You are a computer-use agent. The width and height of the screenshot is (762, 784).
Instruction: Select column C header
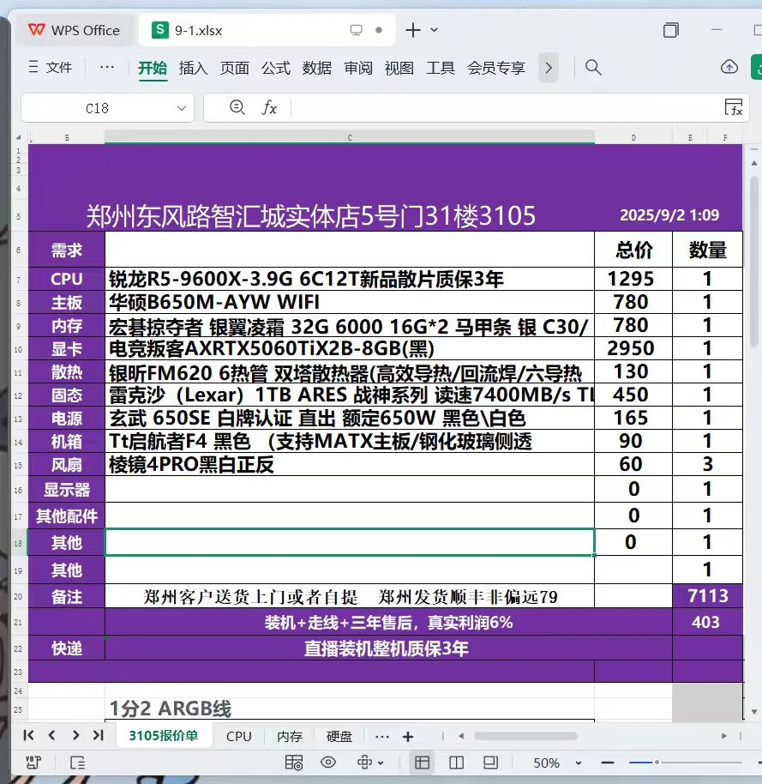point(349,137)
